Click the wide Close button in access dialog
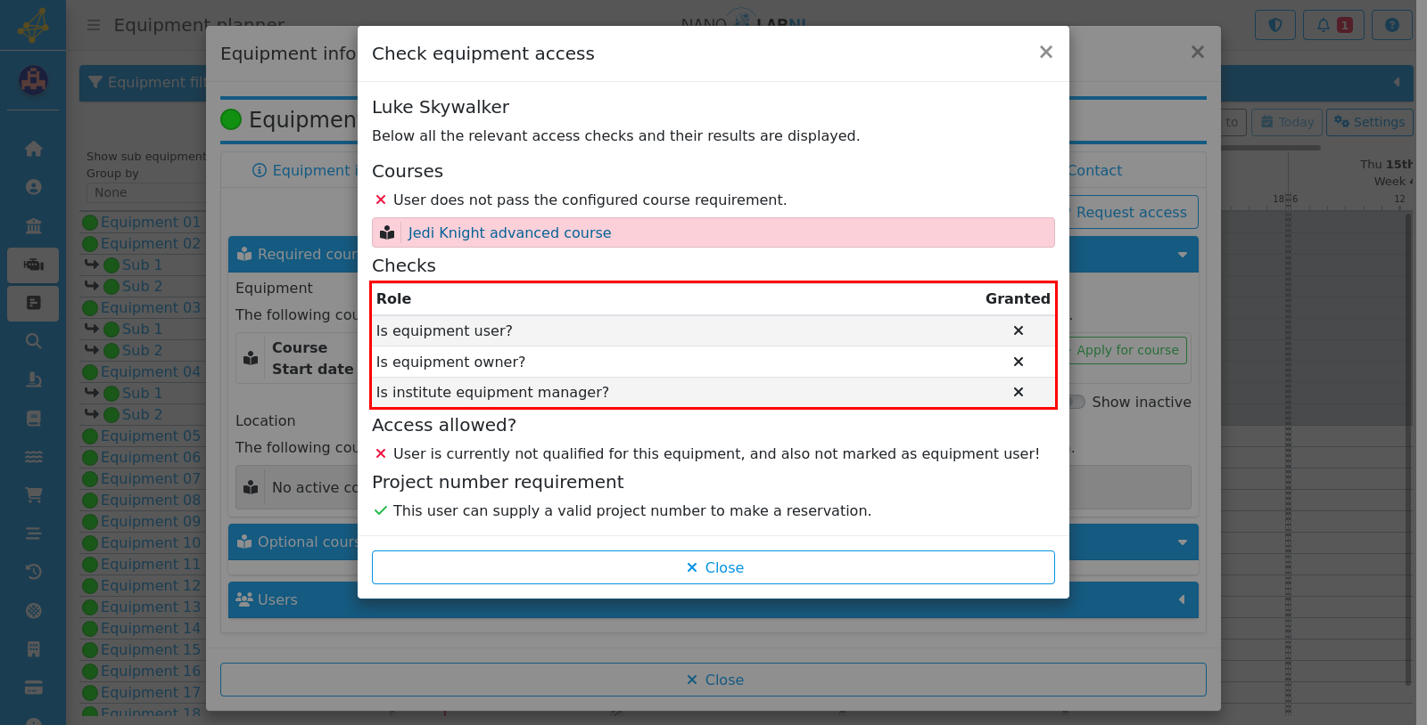Screen dimensions: 1427x725 coord(713,567)
